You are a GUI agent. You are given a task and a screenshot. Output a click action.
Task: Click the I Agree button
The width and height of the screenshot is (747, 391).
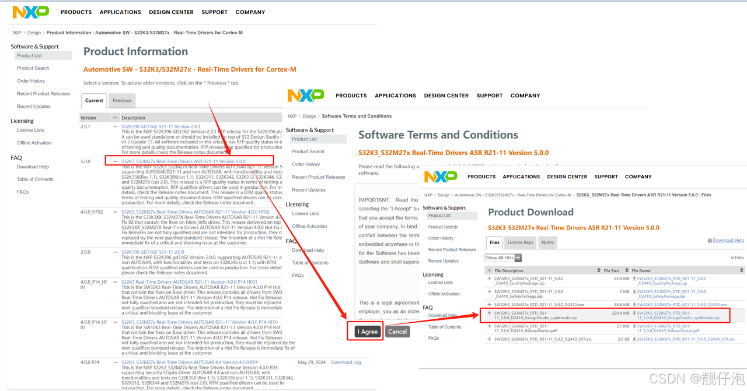click(367, 331)
